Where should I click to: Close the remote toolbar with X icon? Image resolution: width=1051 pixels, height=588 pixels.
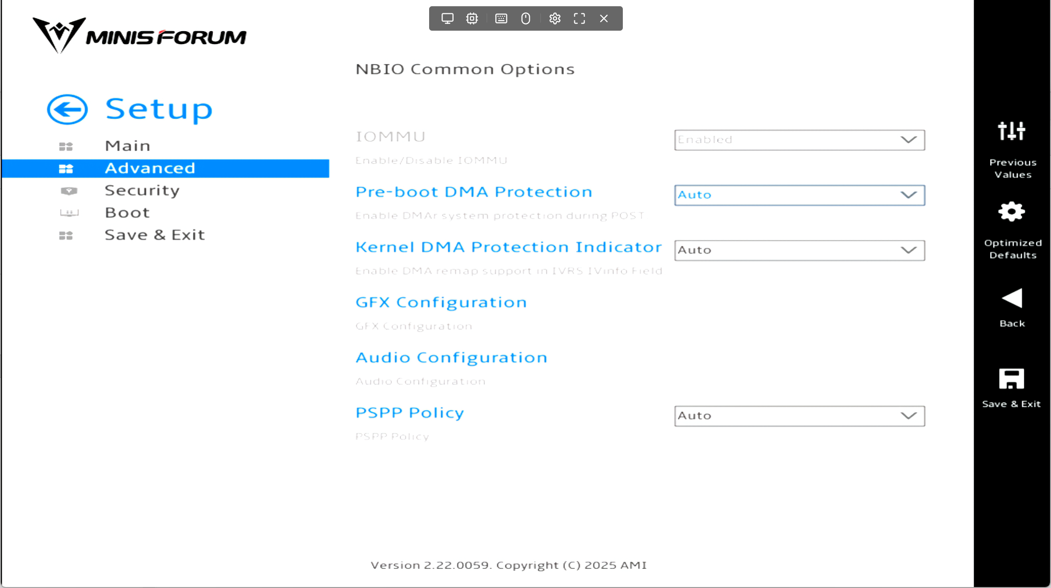604,19
